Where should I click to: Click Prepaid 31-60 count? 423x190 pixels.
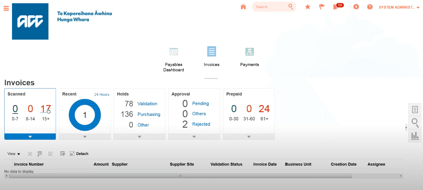(x=249, y=109)
